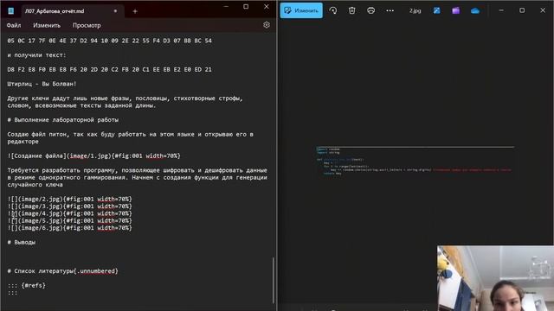Screen dimensions: 554x311
Task: Select the Л07_Арбатова_отчёт.md tab
Action: click(x=71, y=11)
